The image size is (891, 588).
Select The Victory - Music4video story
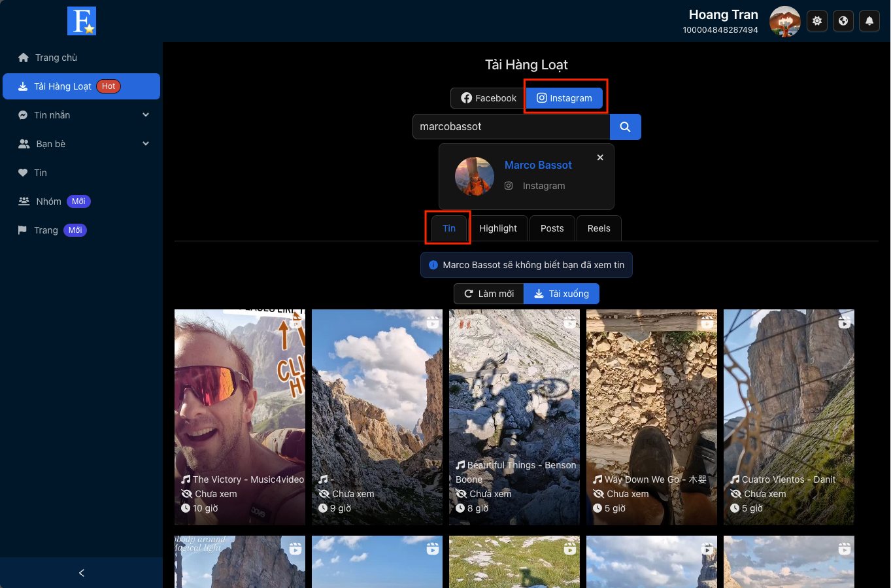pos(240,417)
